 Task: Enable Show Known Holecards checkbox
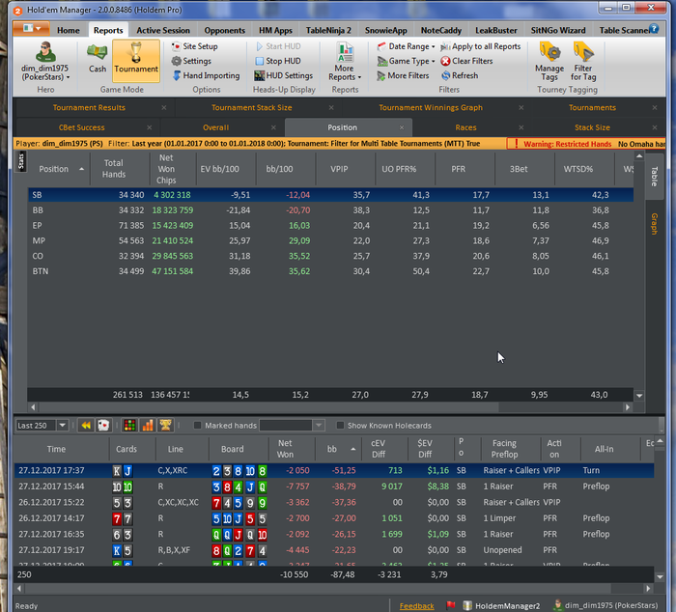pos(340,426)
